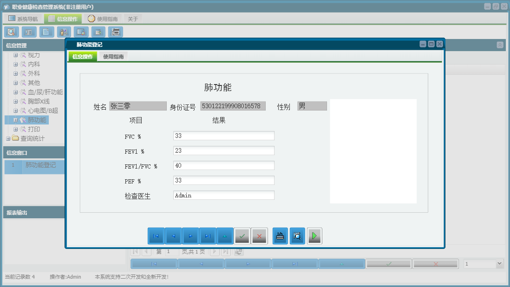Confirm with the green checkmark button
The image size is (510, 287).
coord(242,236)
